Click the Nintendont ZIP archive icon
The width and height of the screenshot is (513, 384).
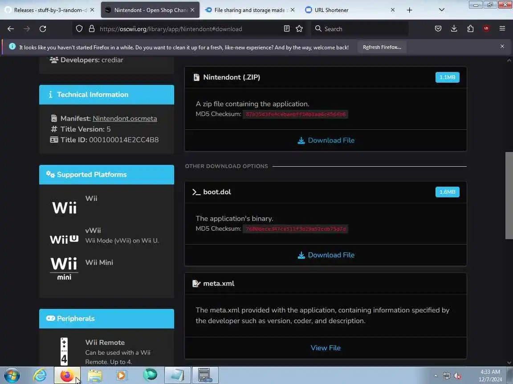[x=196, y=77]
